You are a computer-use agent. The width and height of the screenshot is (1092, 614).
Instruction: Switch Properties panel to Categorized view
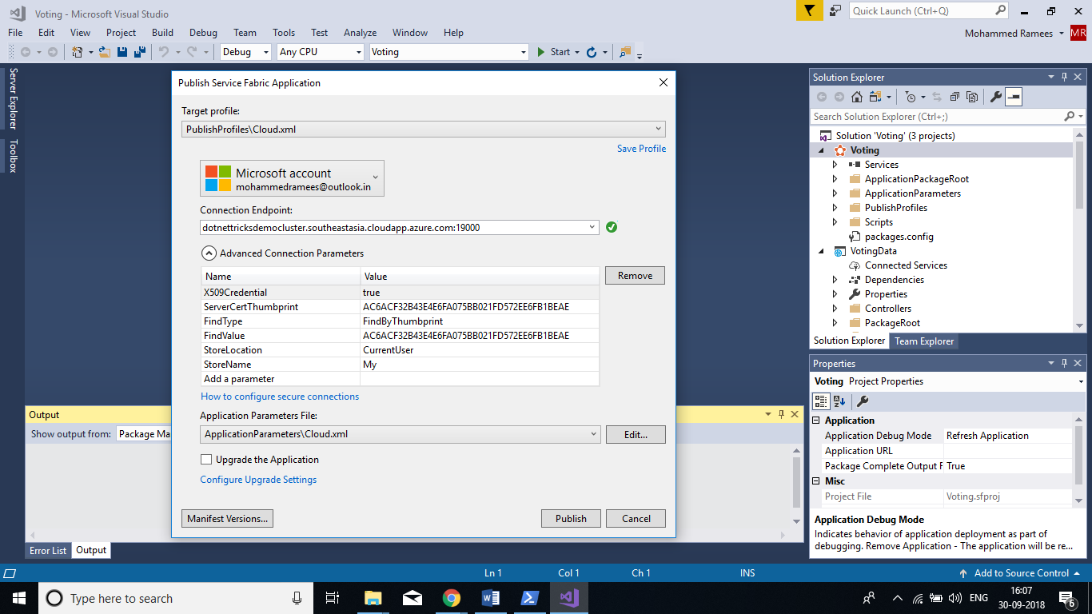[x=821, y=401]
